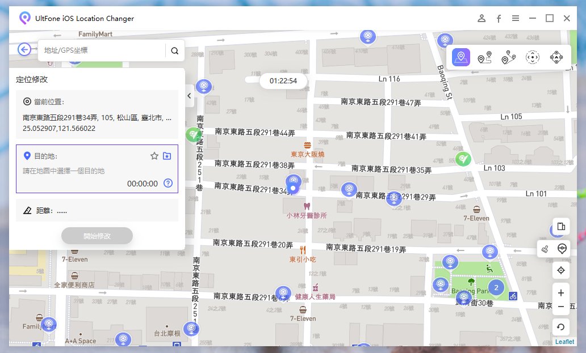
Task: Select the joystick movement mode icon
Action: [x=556, y=57]
